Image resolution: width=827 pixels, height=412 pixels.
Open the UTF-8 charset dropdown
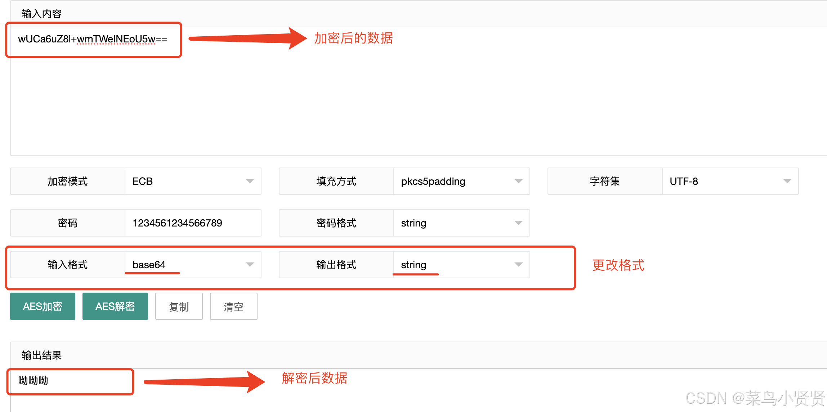(x=730, y=181)
